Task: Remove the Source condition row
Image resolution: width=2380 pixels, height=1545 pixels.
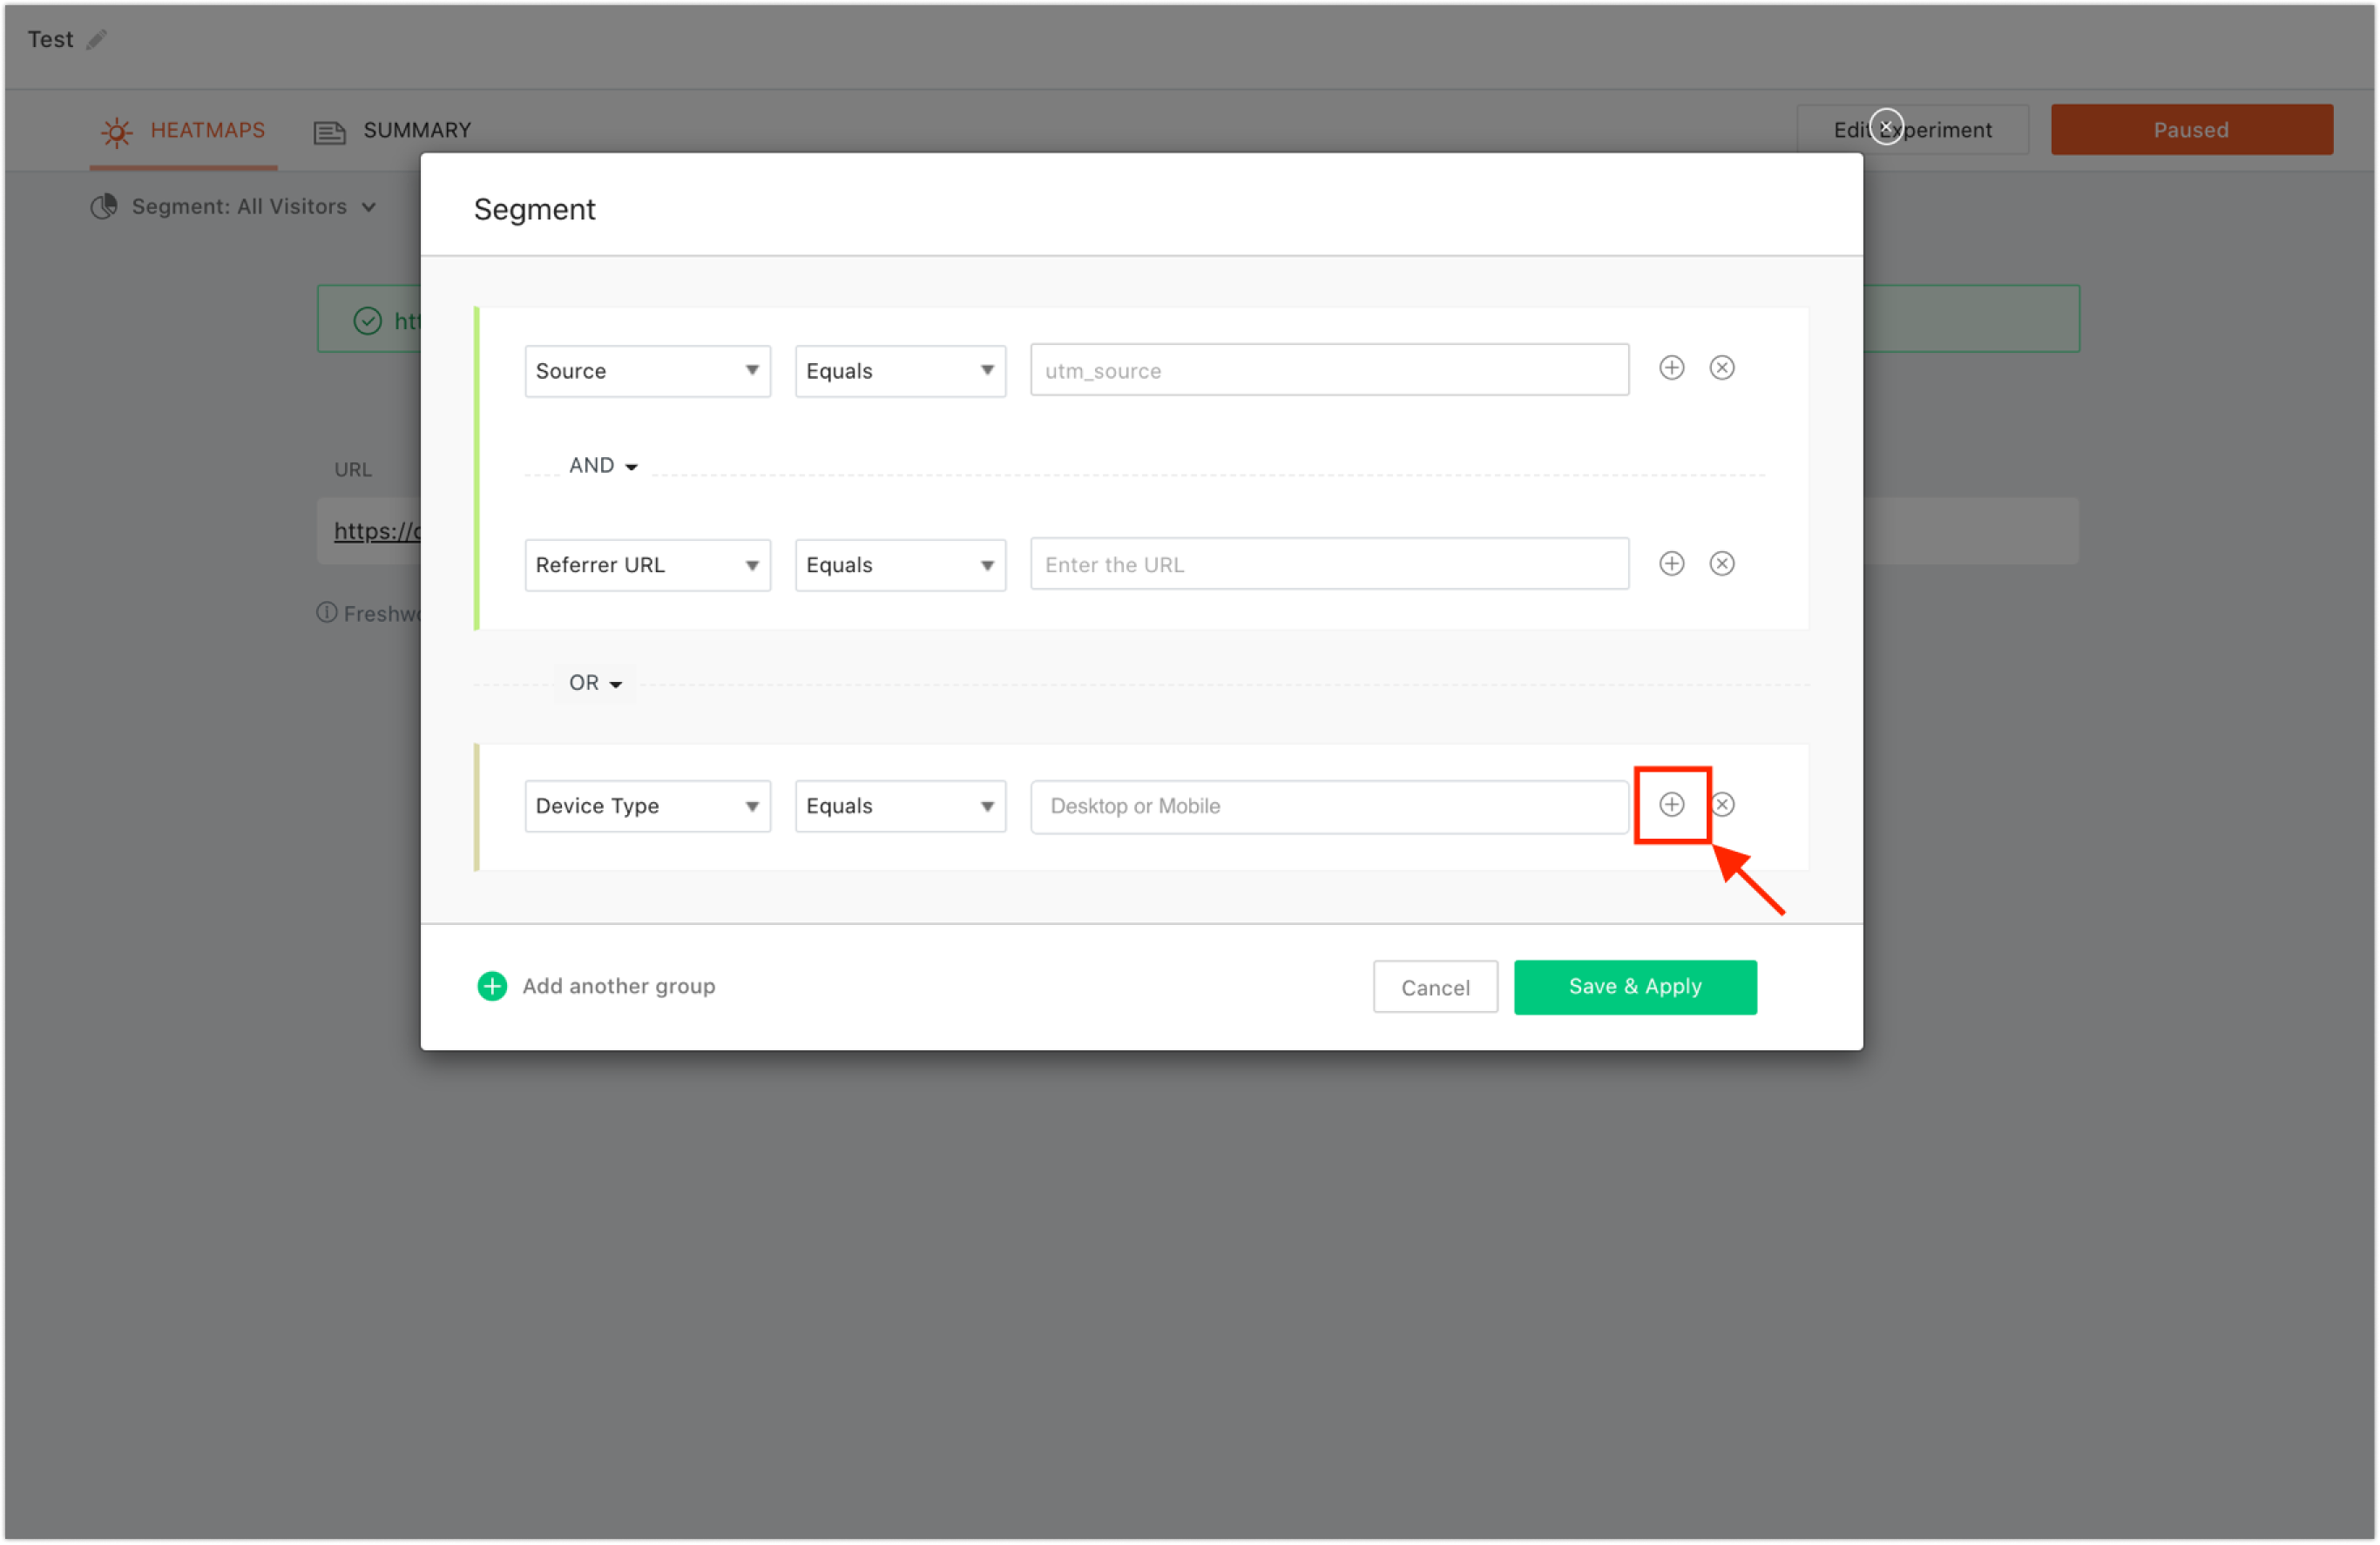Action: pyautogui.click(x=1721, y=368)
